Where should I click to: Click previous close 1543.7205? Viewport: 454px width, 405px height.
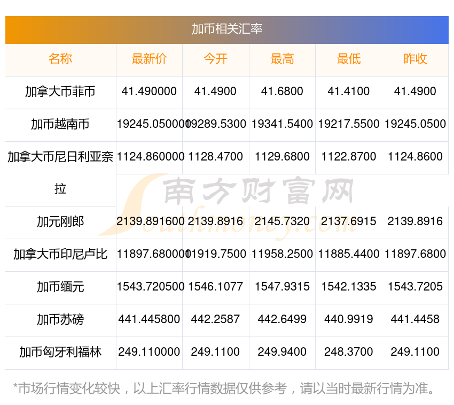click(415, 287)
